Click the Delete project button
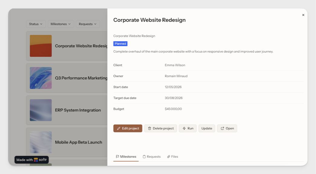 [x=160, y=128]
